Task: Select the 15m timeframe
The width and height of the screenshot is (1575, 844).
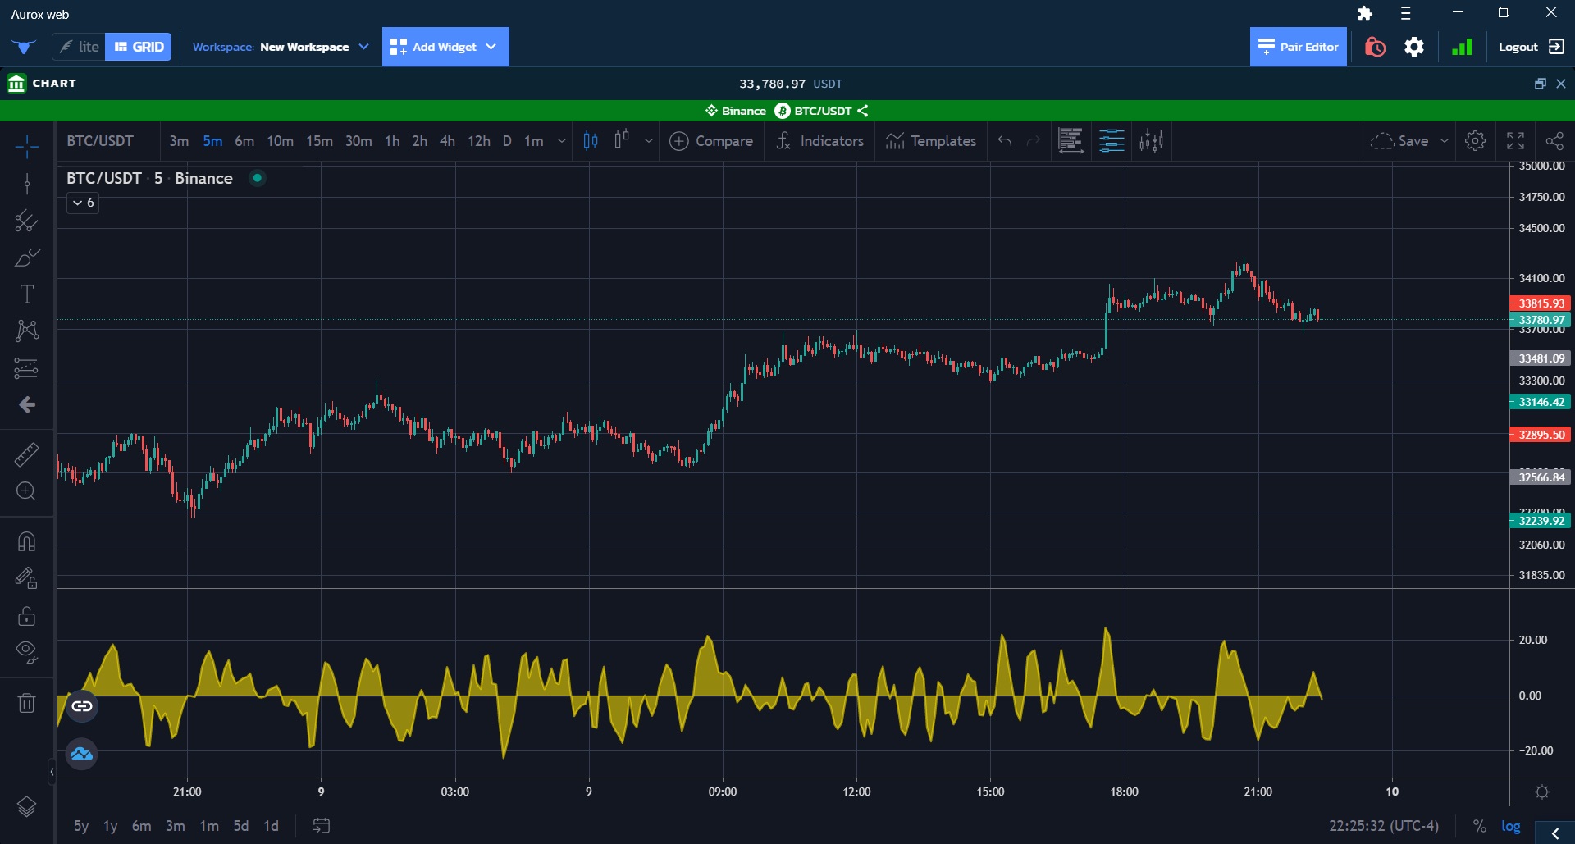Action: coord(318,141)
